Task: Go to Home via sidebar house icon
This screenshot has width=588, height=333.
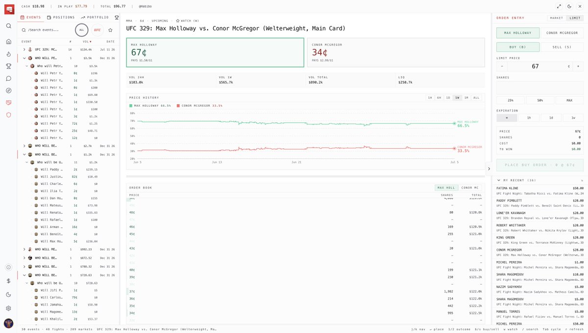Action: [x=8, y=41]
